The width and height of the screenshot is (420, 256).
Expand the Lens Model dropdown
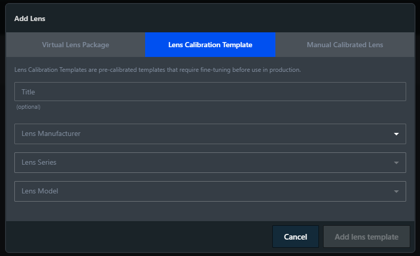pyautogui.click(x=205, y=191)
